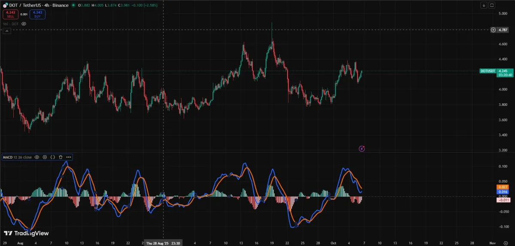Open time zone settings icon at bottom right

tap(506, 243)
